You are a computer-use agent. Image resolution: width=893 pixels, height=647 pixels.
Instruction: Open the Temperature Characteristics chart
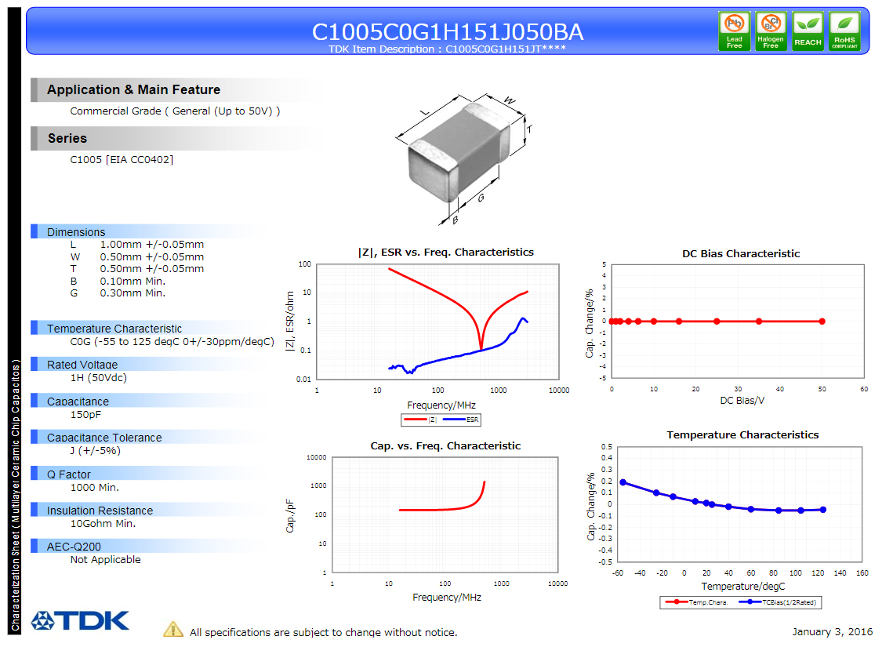(x=740, y=504)
